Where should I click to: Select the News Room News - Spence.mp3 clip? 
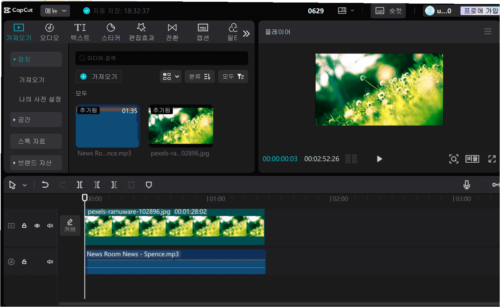[x=176, y=262]
